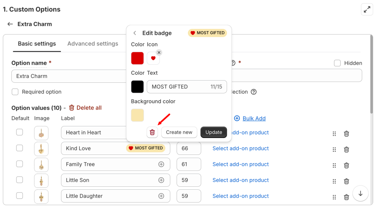
Task: Check the Required option box
Action: [x=15, y=92]
